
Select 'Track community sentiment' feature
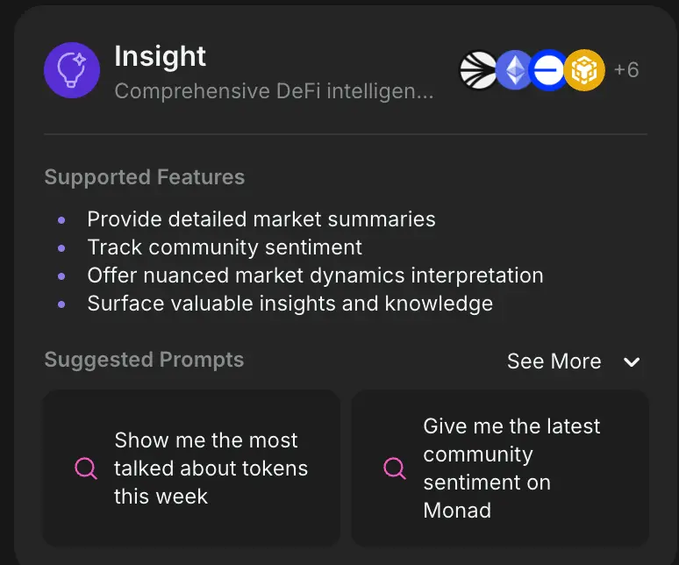(x=225, y=247)
